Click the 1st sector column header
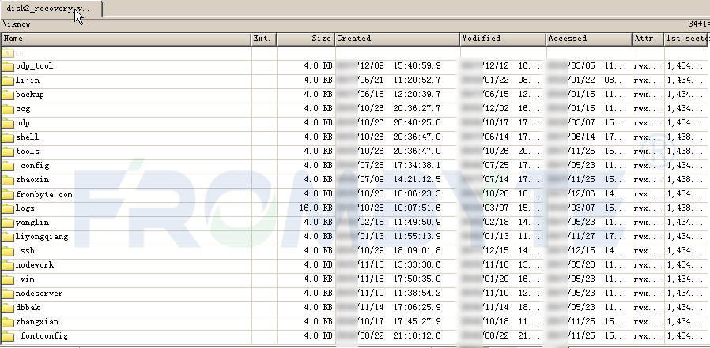 (687, 39)
